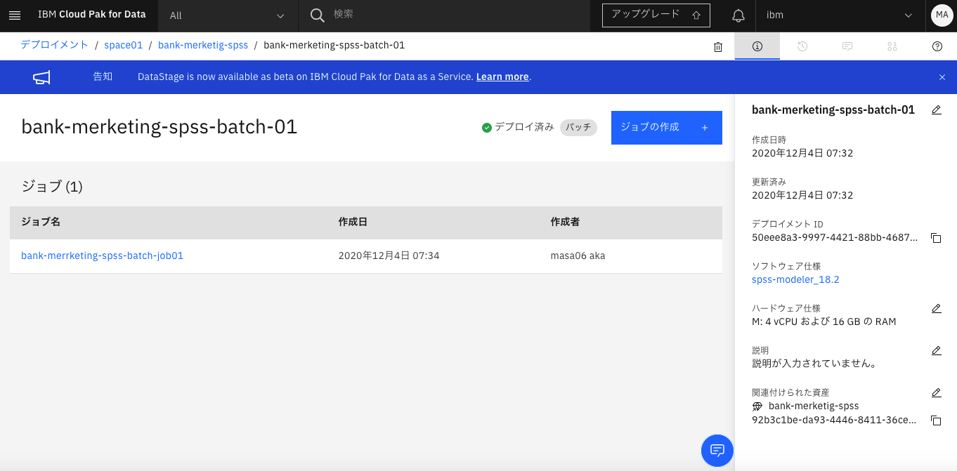Delete the deployment using the trash icon
957x471 pixels.
[x=717, y=46]
